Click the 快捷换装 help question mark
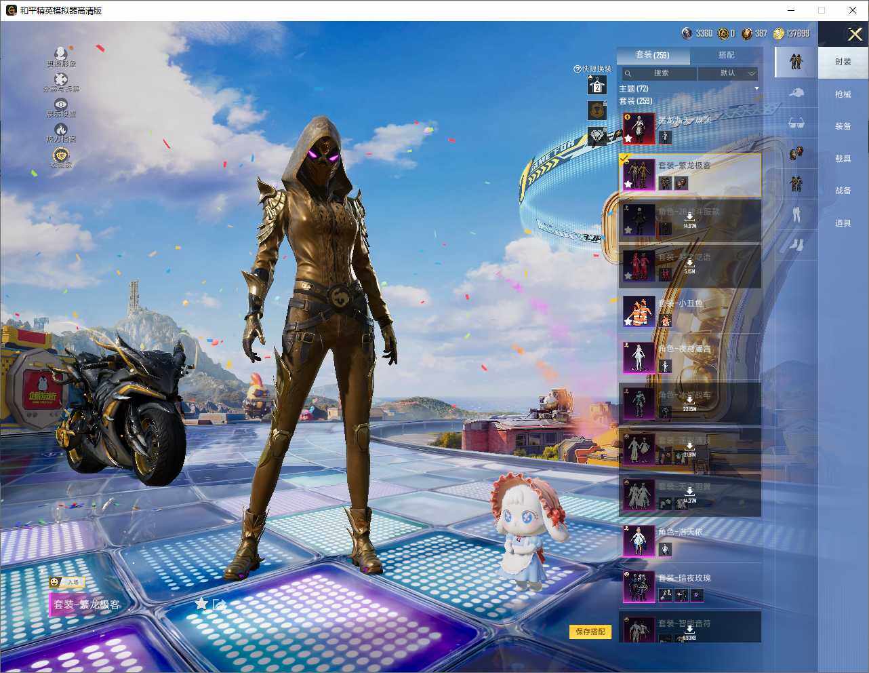Image resolution: width=869 pixels, height=673 pixels. 578,69
